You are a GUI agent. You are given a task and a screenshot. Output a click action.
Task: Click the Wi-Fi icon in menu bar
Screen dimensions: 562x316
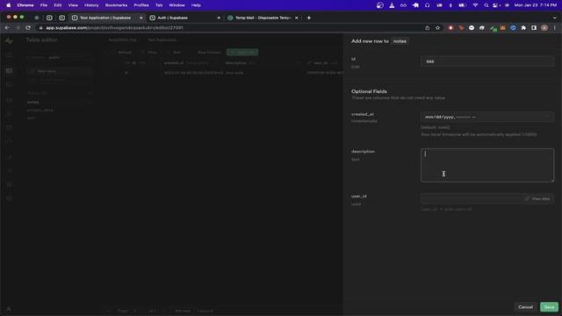point(475,5)
